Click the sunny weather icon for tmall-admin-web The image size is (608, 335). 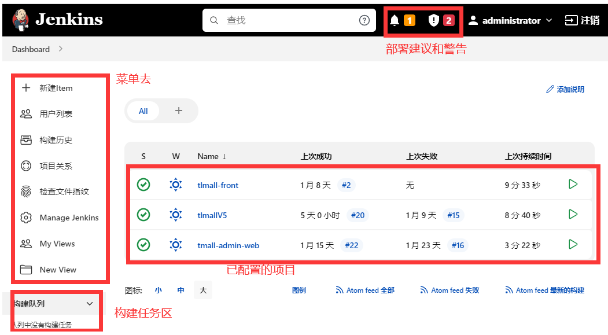[x=176, y=245]
